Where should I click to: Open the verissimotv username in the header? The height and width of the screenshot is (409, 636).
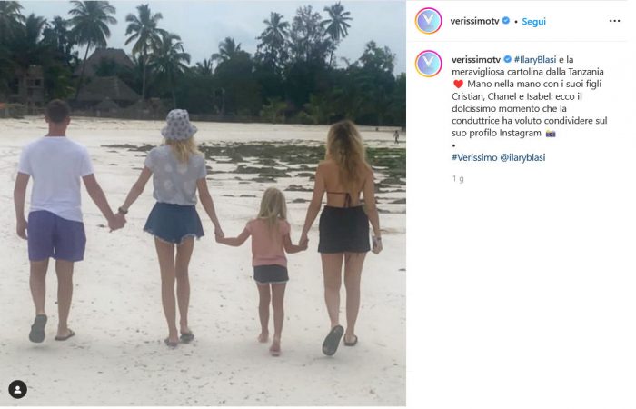[474, 21]
